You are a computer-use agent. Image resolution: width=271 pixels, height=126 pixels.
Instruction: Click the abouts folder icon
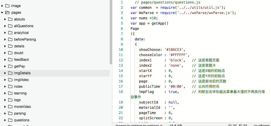pyautogui.click(x=10, y=19)
